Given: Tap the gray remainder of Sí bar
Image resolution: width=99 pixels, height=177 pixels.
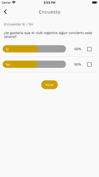Looking at the screenshot, I should click(x=52, y=49).
